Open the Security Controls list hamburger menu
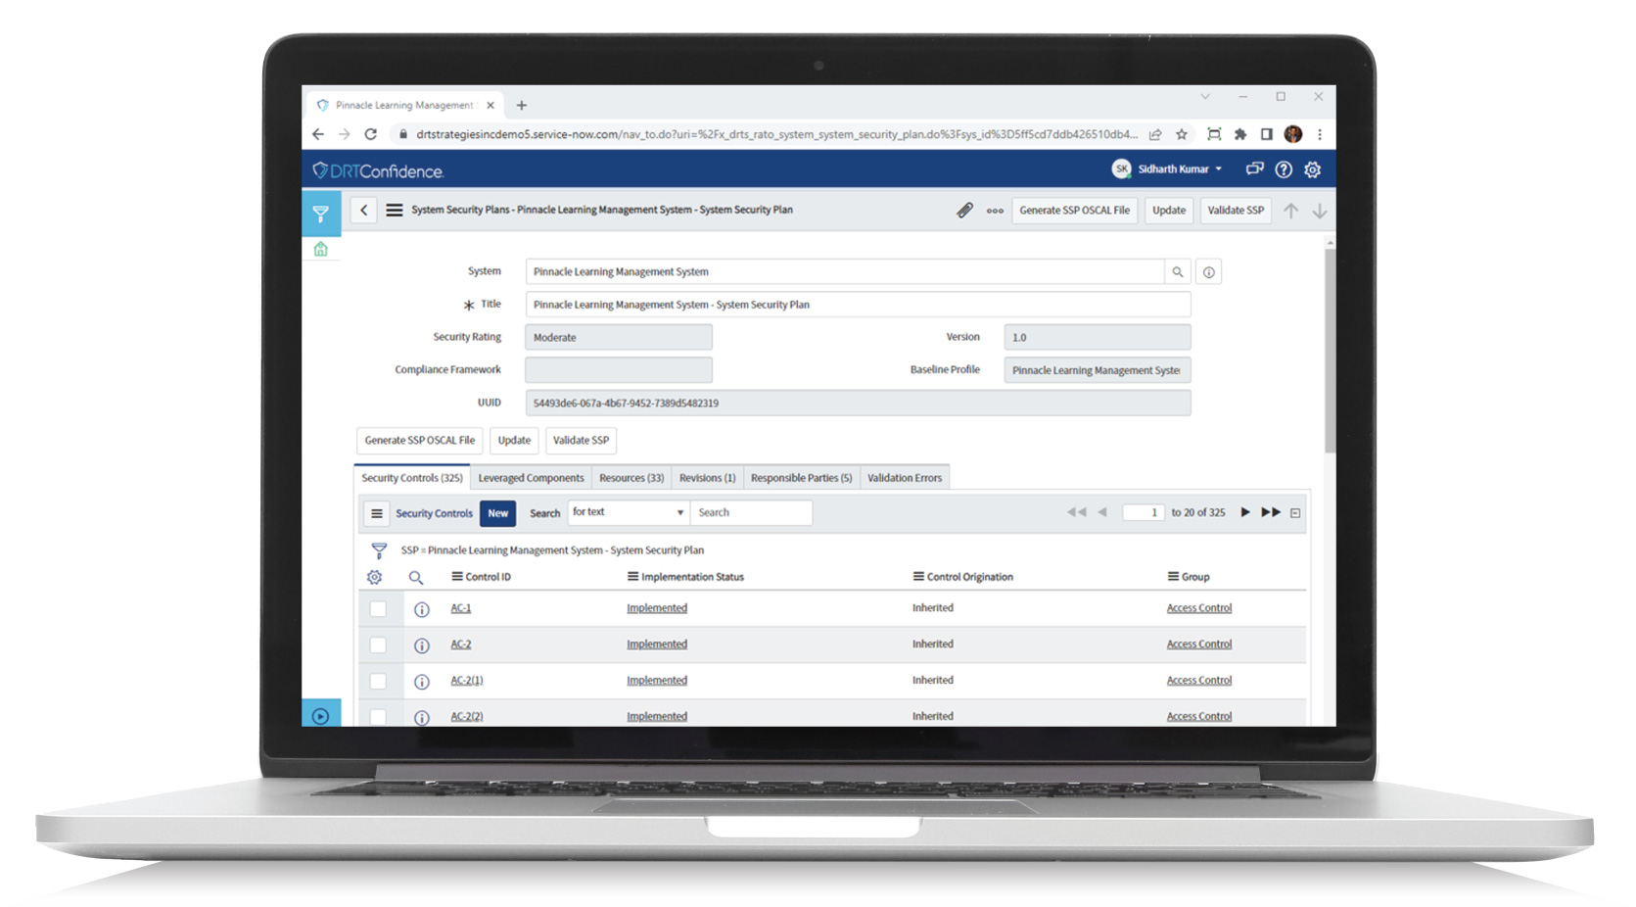Image resolution: width=1636 pixels, height=907 pixels. tap(376, 513)
